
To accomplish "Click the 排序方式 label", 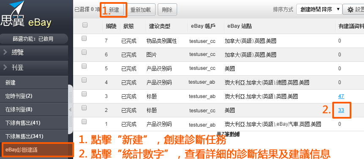I will tap(283, 10).
